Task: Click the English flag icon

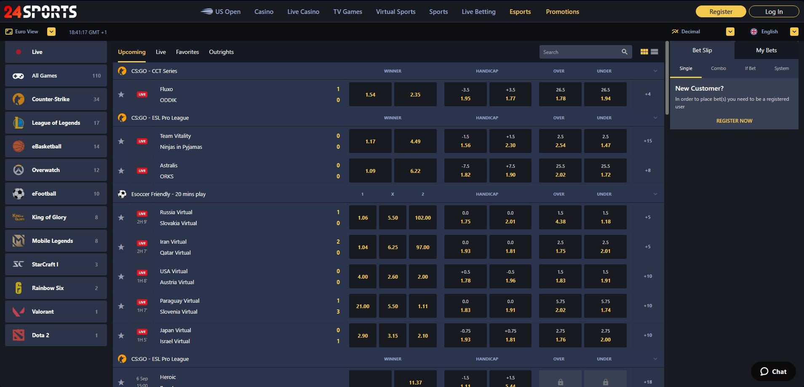Action: pyautogui.click(x=753, y=32)
